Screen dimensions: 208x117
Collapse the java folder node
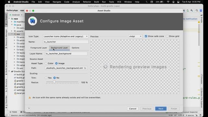tap(12, 25)
